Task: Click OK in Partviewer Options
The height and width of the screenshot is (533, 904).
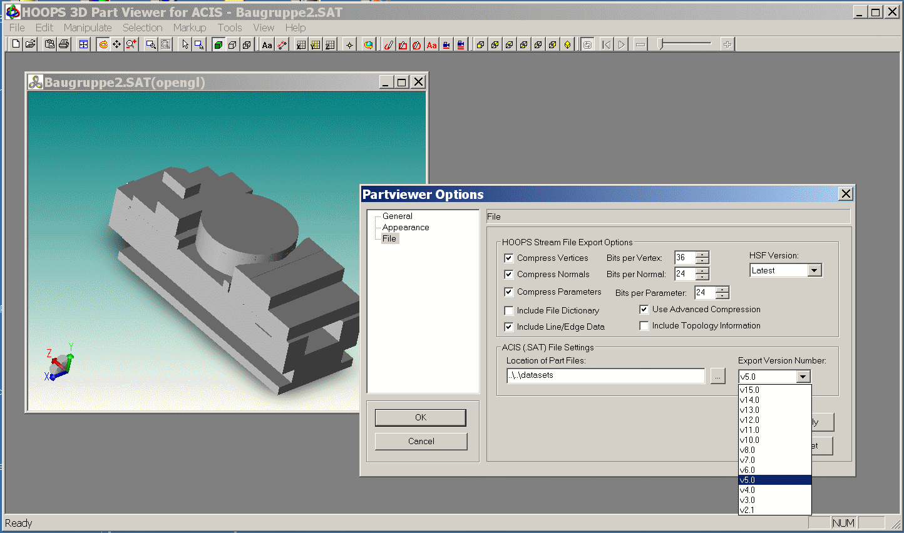Action: coord(421,417)
